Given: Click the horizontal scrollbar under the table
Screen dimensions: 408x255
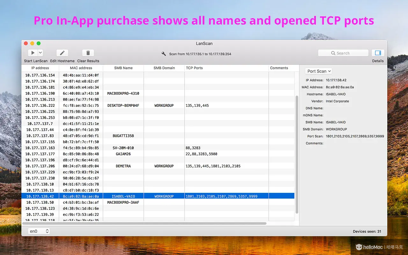Looking at the screenshot, I should 144,223.
